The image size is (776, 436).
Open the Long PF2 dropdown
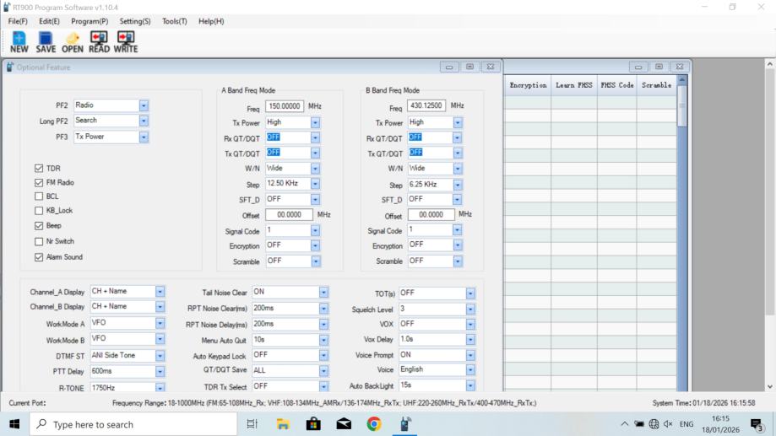(144, 121)
